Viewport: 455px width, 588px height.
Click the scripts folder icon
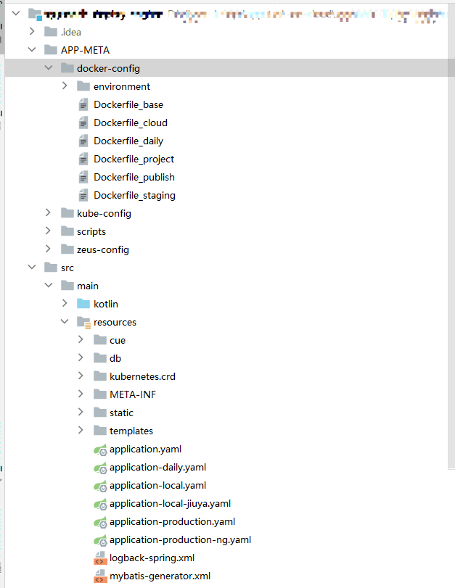click(67, 231)
